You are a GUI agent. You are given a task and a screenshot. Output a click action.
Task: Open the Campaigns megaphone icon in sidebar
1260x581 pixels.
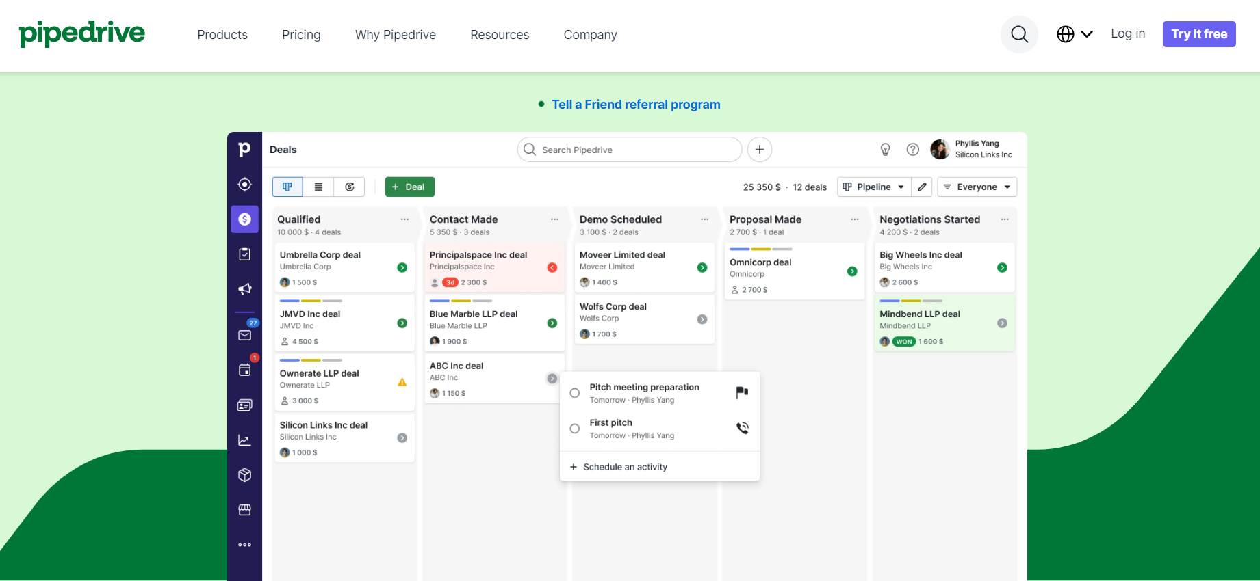point(244,289)
